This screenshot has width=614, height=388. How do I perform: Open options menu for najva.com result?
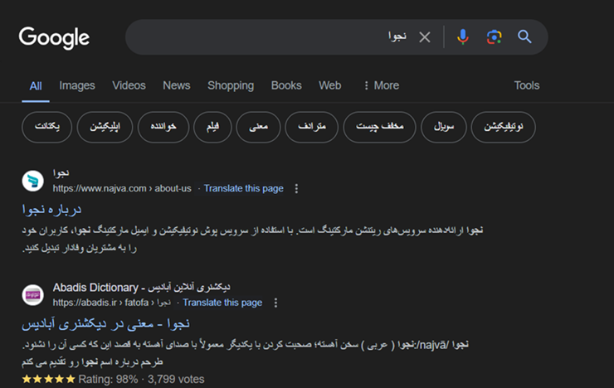tap(296, 188)
